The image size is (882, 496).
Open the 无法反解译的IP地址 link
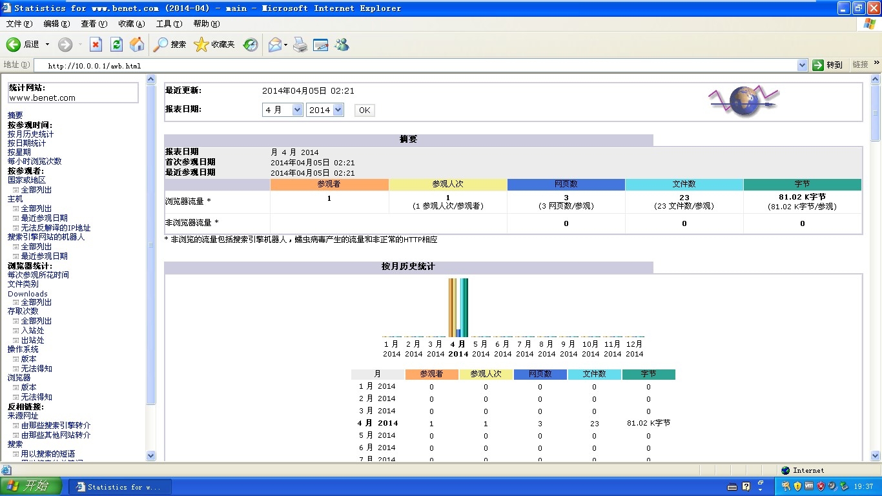tap(56, 227)
